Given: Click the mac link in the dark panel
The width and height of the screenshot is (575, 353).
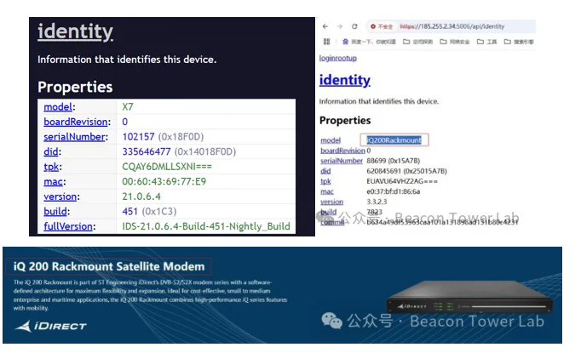Looking at the screenshot, I should click(53, 182).
